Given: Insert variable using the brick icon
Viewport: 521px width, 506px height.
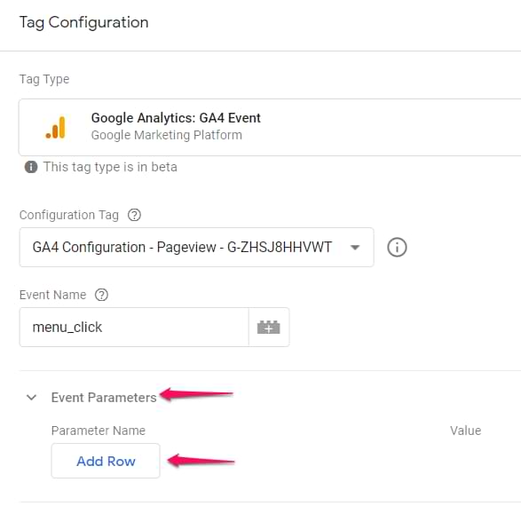Looking at the screenshot, I should click(x=269, y=328).
